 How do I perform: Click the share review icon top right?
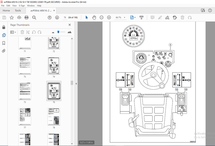click(203, 10)
